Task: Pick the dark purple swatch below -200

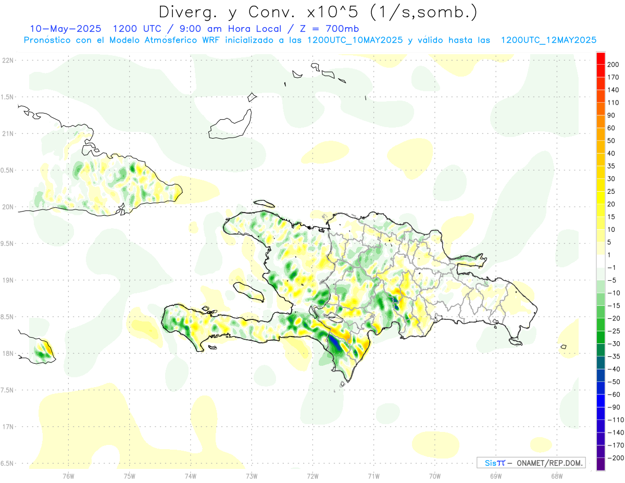Action: [x=601, y=464]
